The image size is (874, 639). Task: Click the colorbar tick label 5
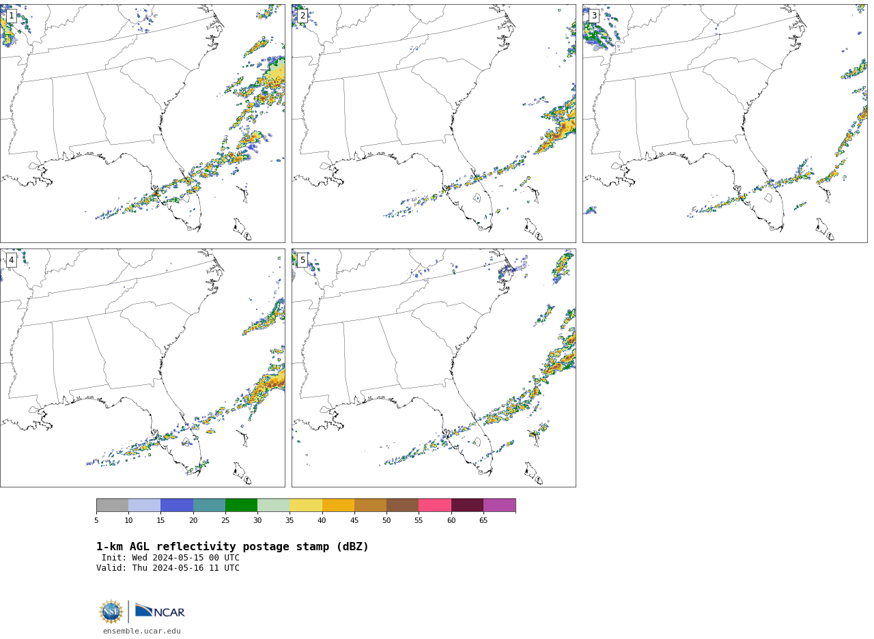(x=96, y=520)
